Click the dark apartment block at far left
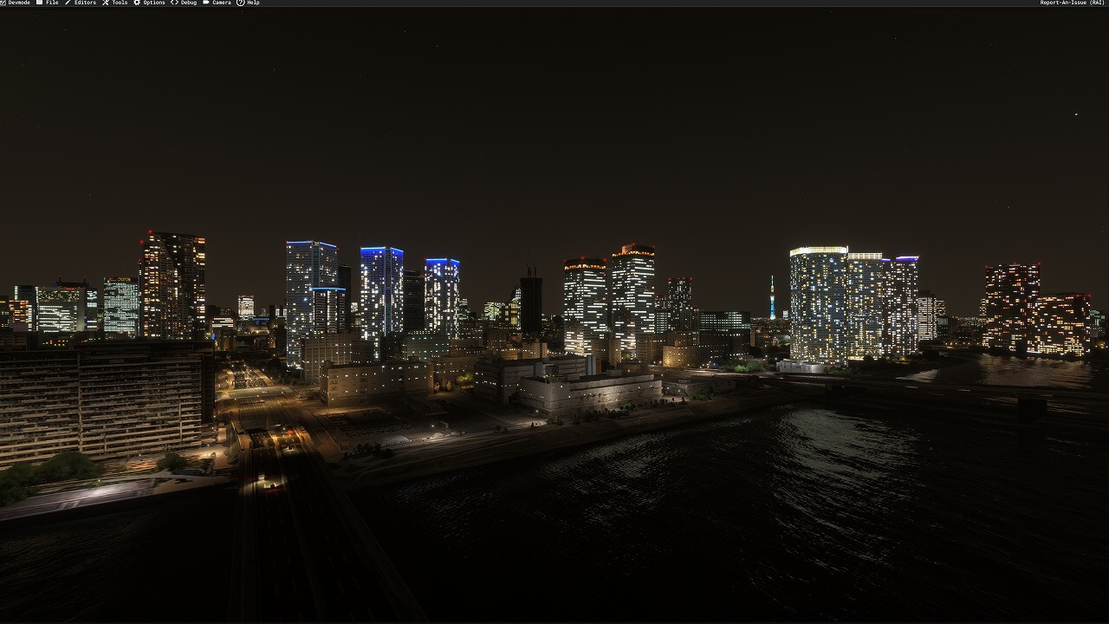Viewport: 1109px width, 624px height. 104,399
